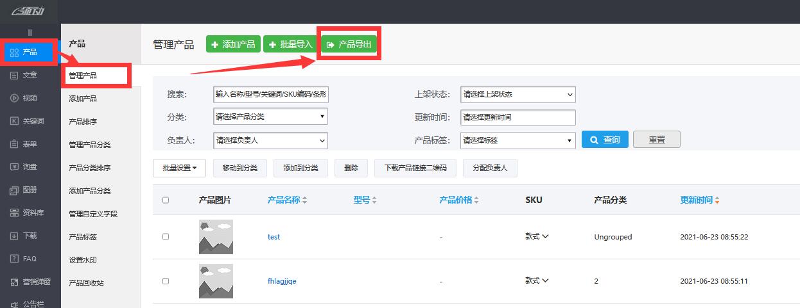Click the 下载 download icon in sidebar

click(x=14, y=236)
